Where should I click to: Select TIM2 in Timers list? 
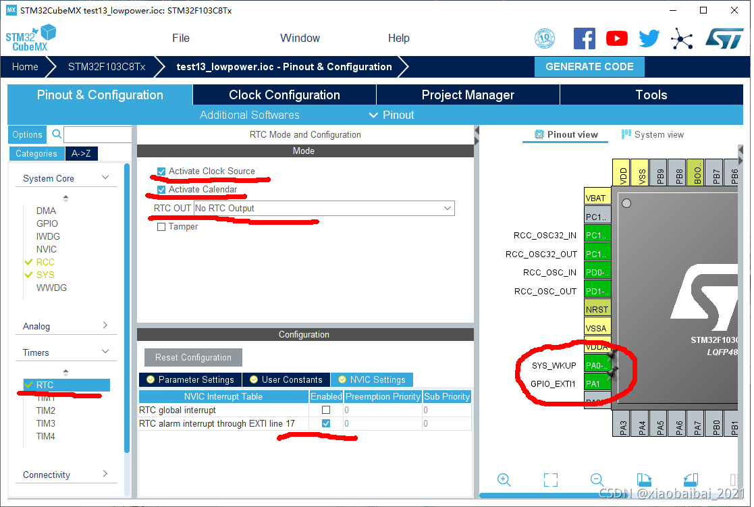(x=46, y=410)
